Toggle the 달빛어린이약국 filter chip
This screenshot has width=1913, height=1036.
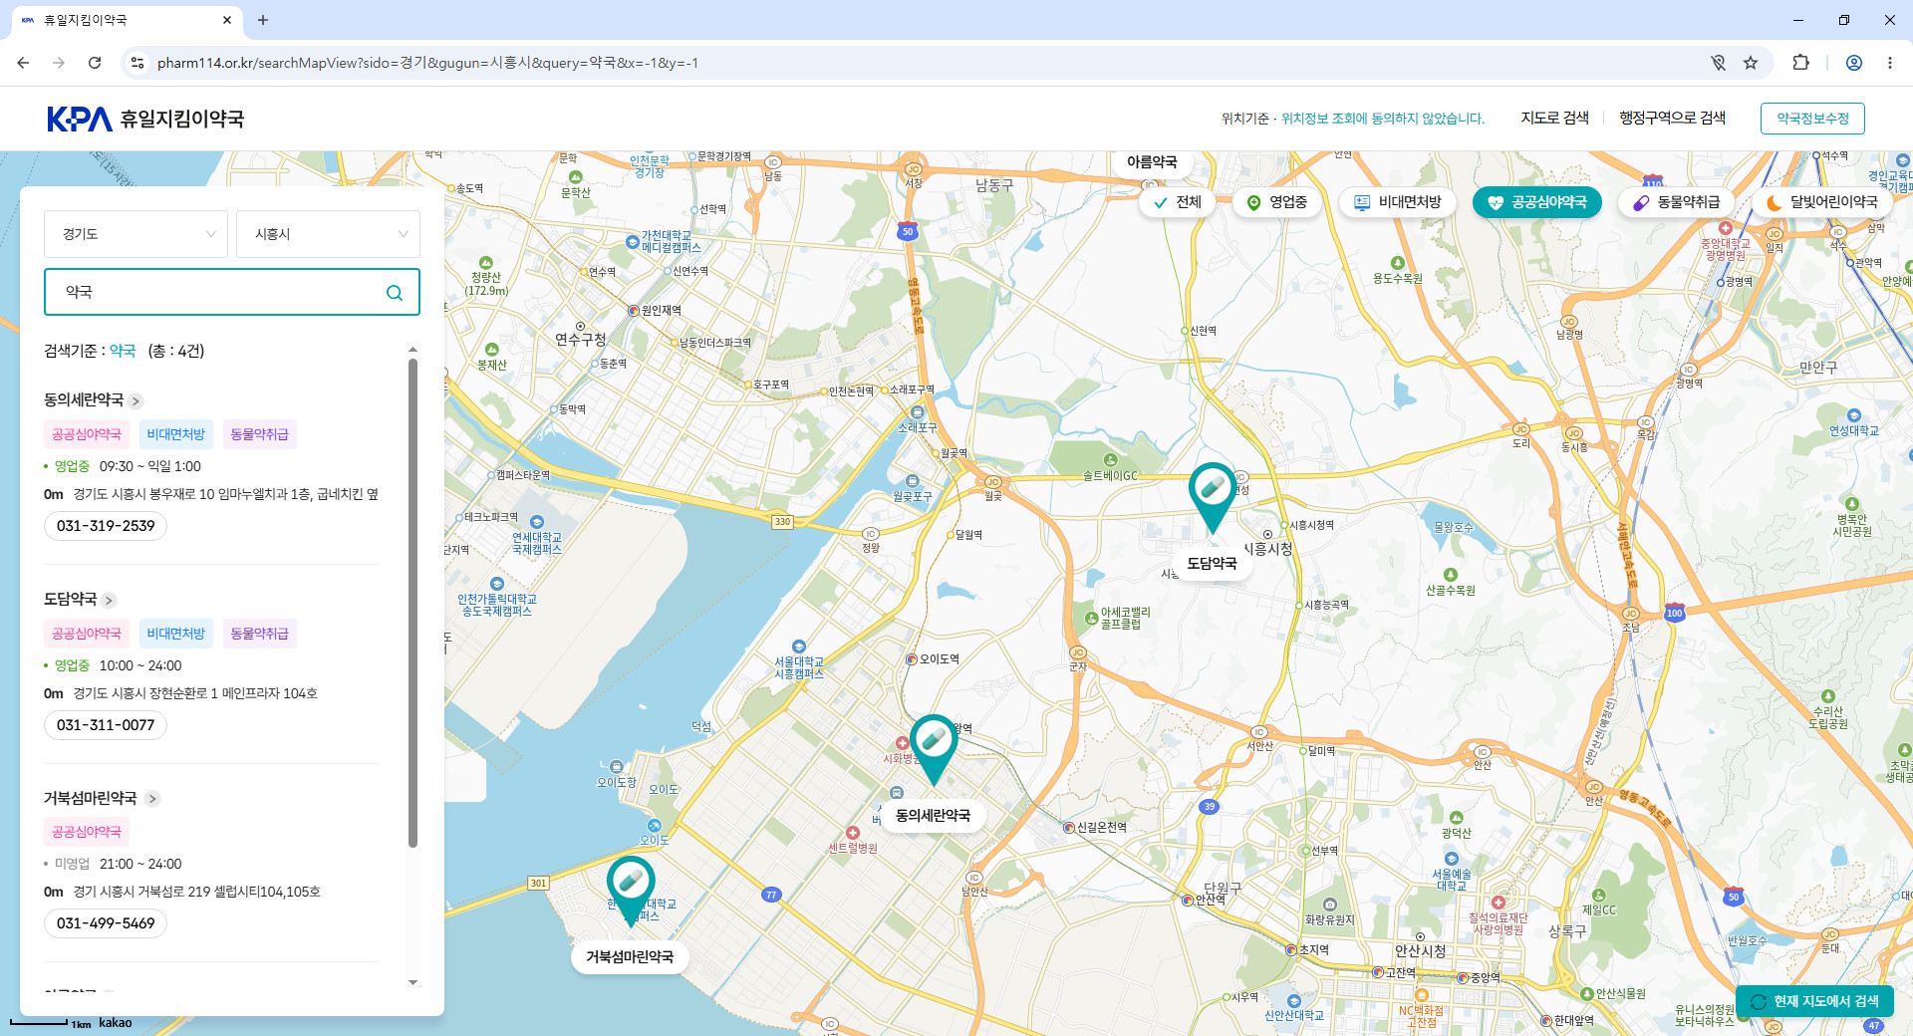tap(1821, 202)
